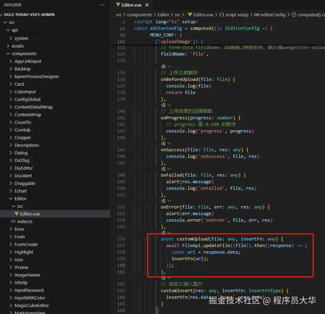Expand the DocAlert folder
Screen dimensions: 325x314
pyautogui.click(x=11, y=176)
